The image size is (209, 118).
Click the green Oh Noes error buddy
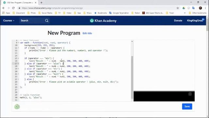click(17, 107)
